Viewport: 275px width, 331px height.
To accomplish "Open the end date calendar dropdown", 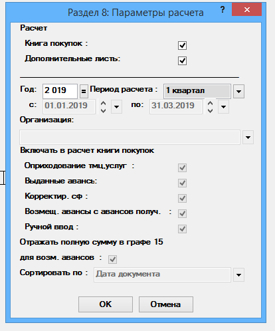I will point(223,107).
